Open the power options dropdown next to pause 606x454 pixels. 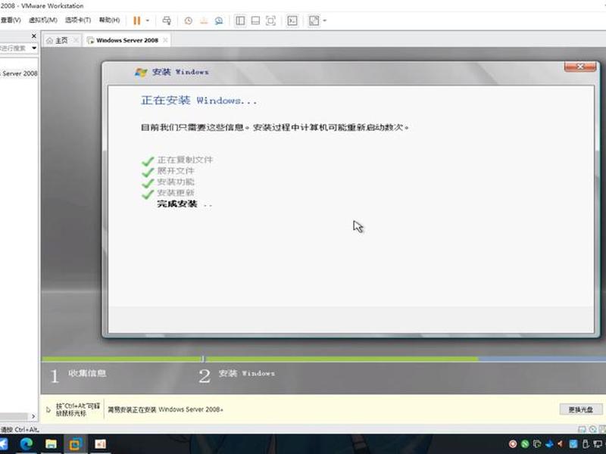click(147, 20)
